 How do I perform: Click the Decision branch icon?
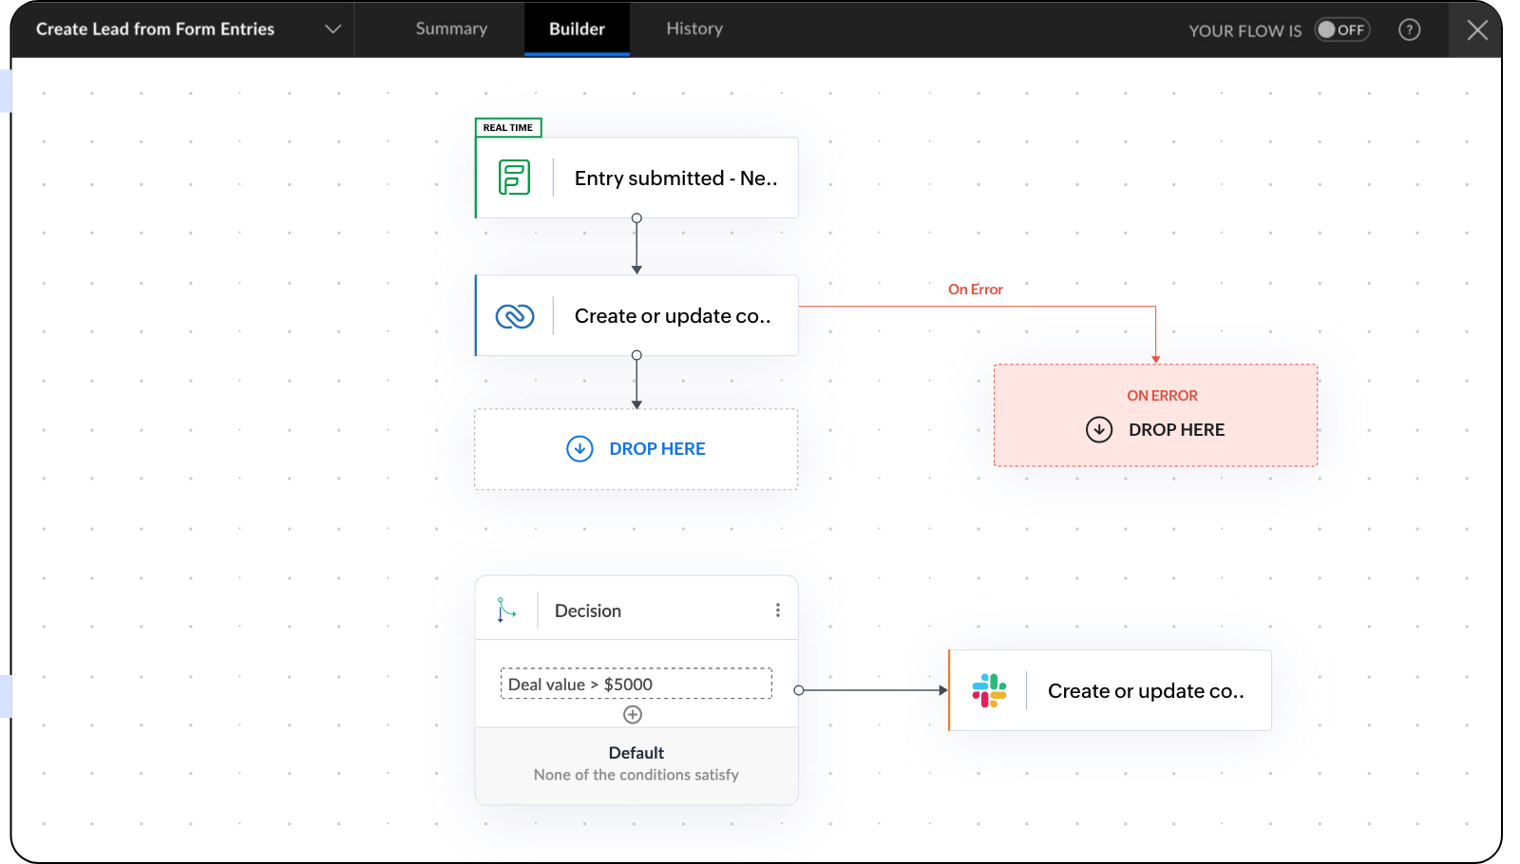[506, 610]
